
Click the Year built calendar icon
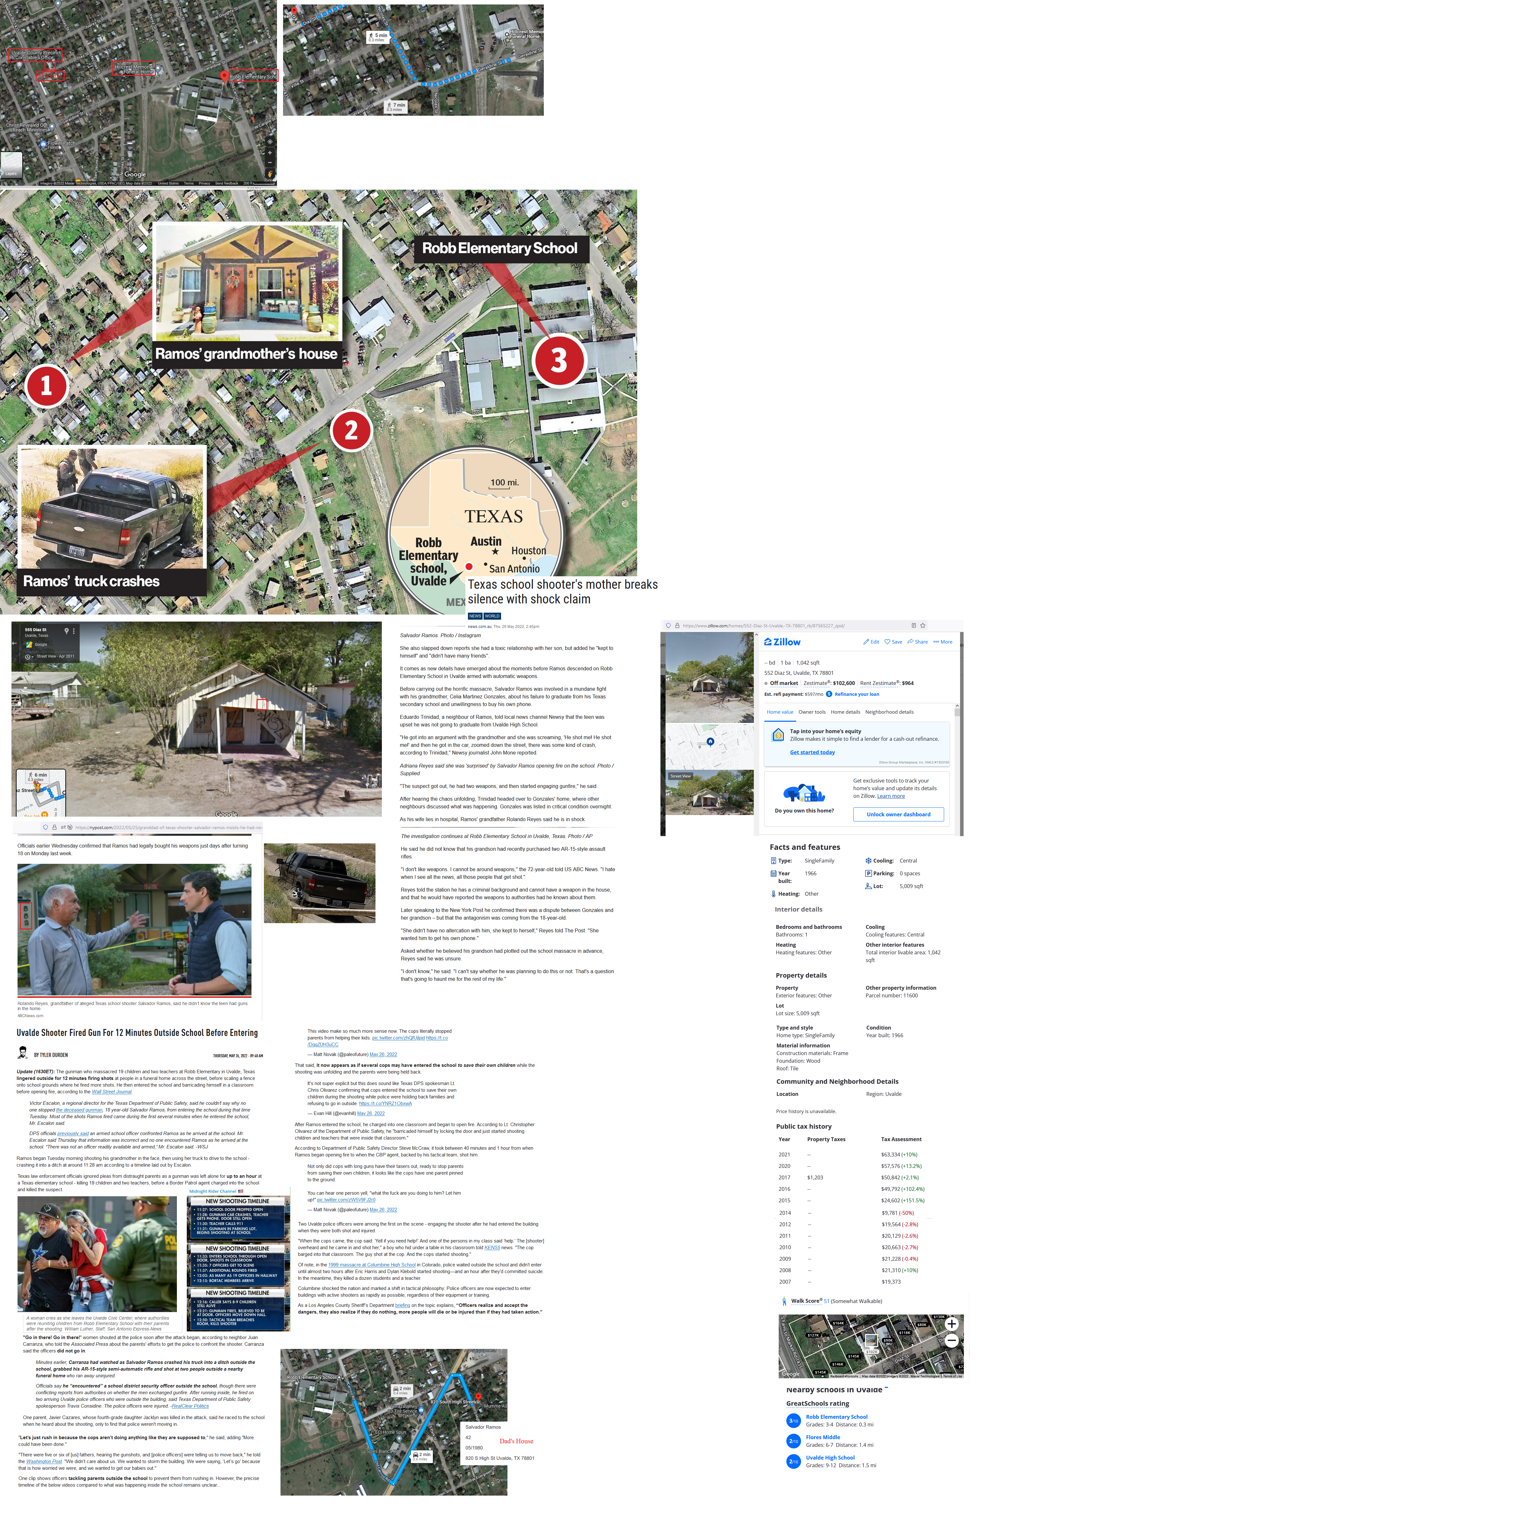[x=773, y=873]
